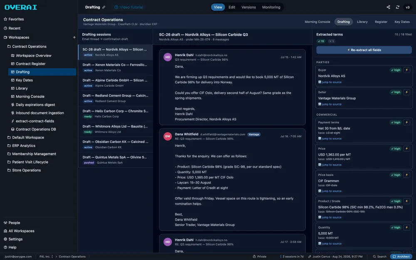Viewport: 416px width, 260px height.
Task: Select extract-contract-fields in the sidebar
Action: 32,121
